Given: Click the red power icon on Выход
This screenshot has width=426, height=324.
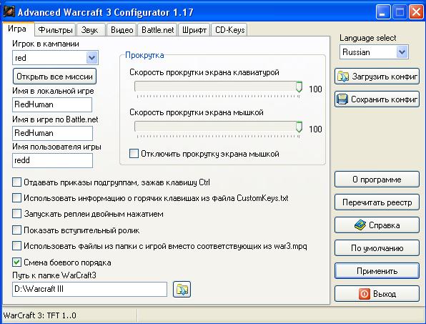Looking at the screenshot, I should (x=365, y=294).
